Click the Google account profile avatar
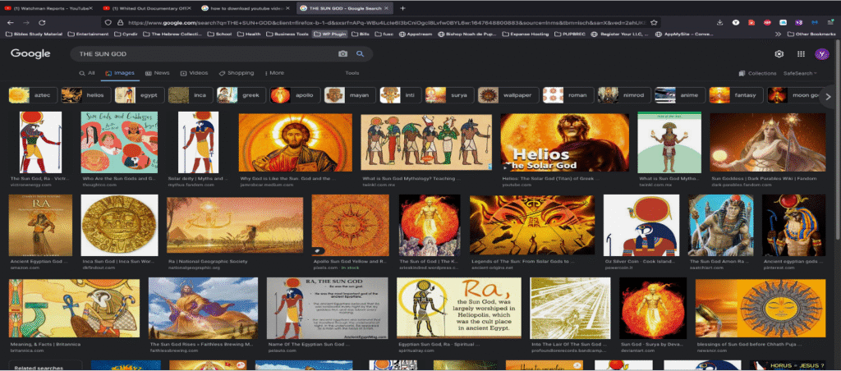 [x=820, y=53]
